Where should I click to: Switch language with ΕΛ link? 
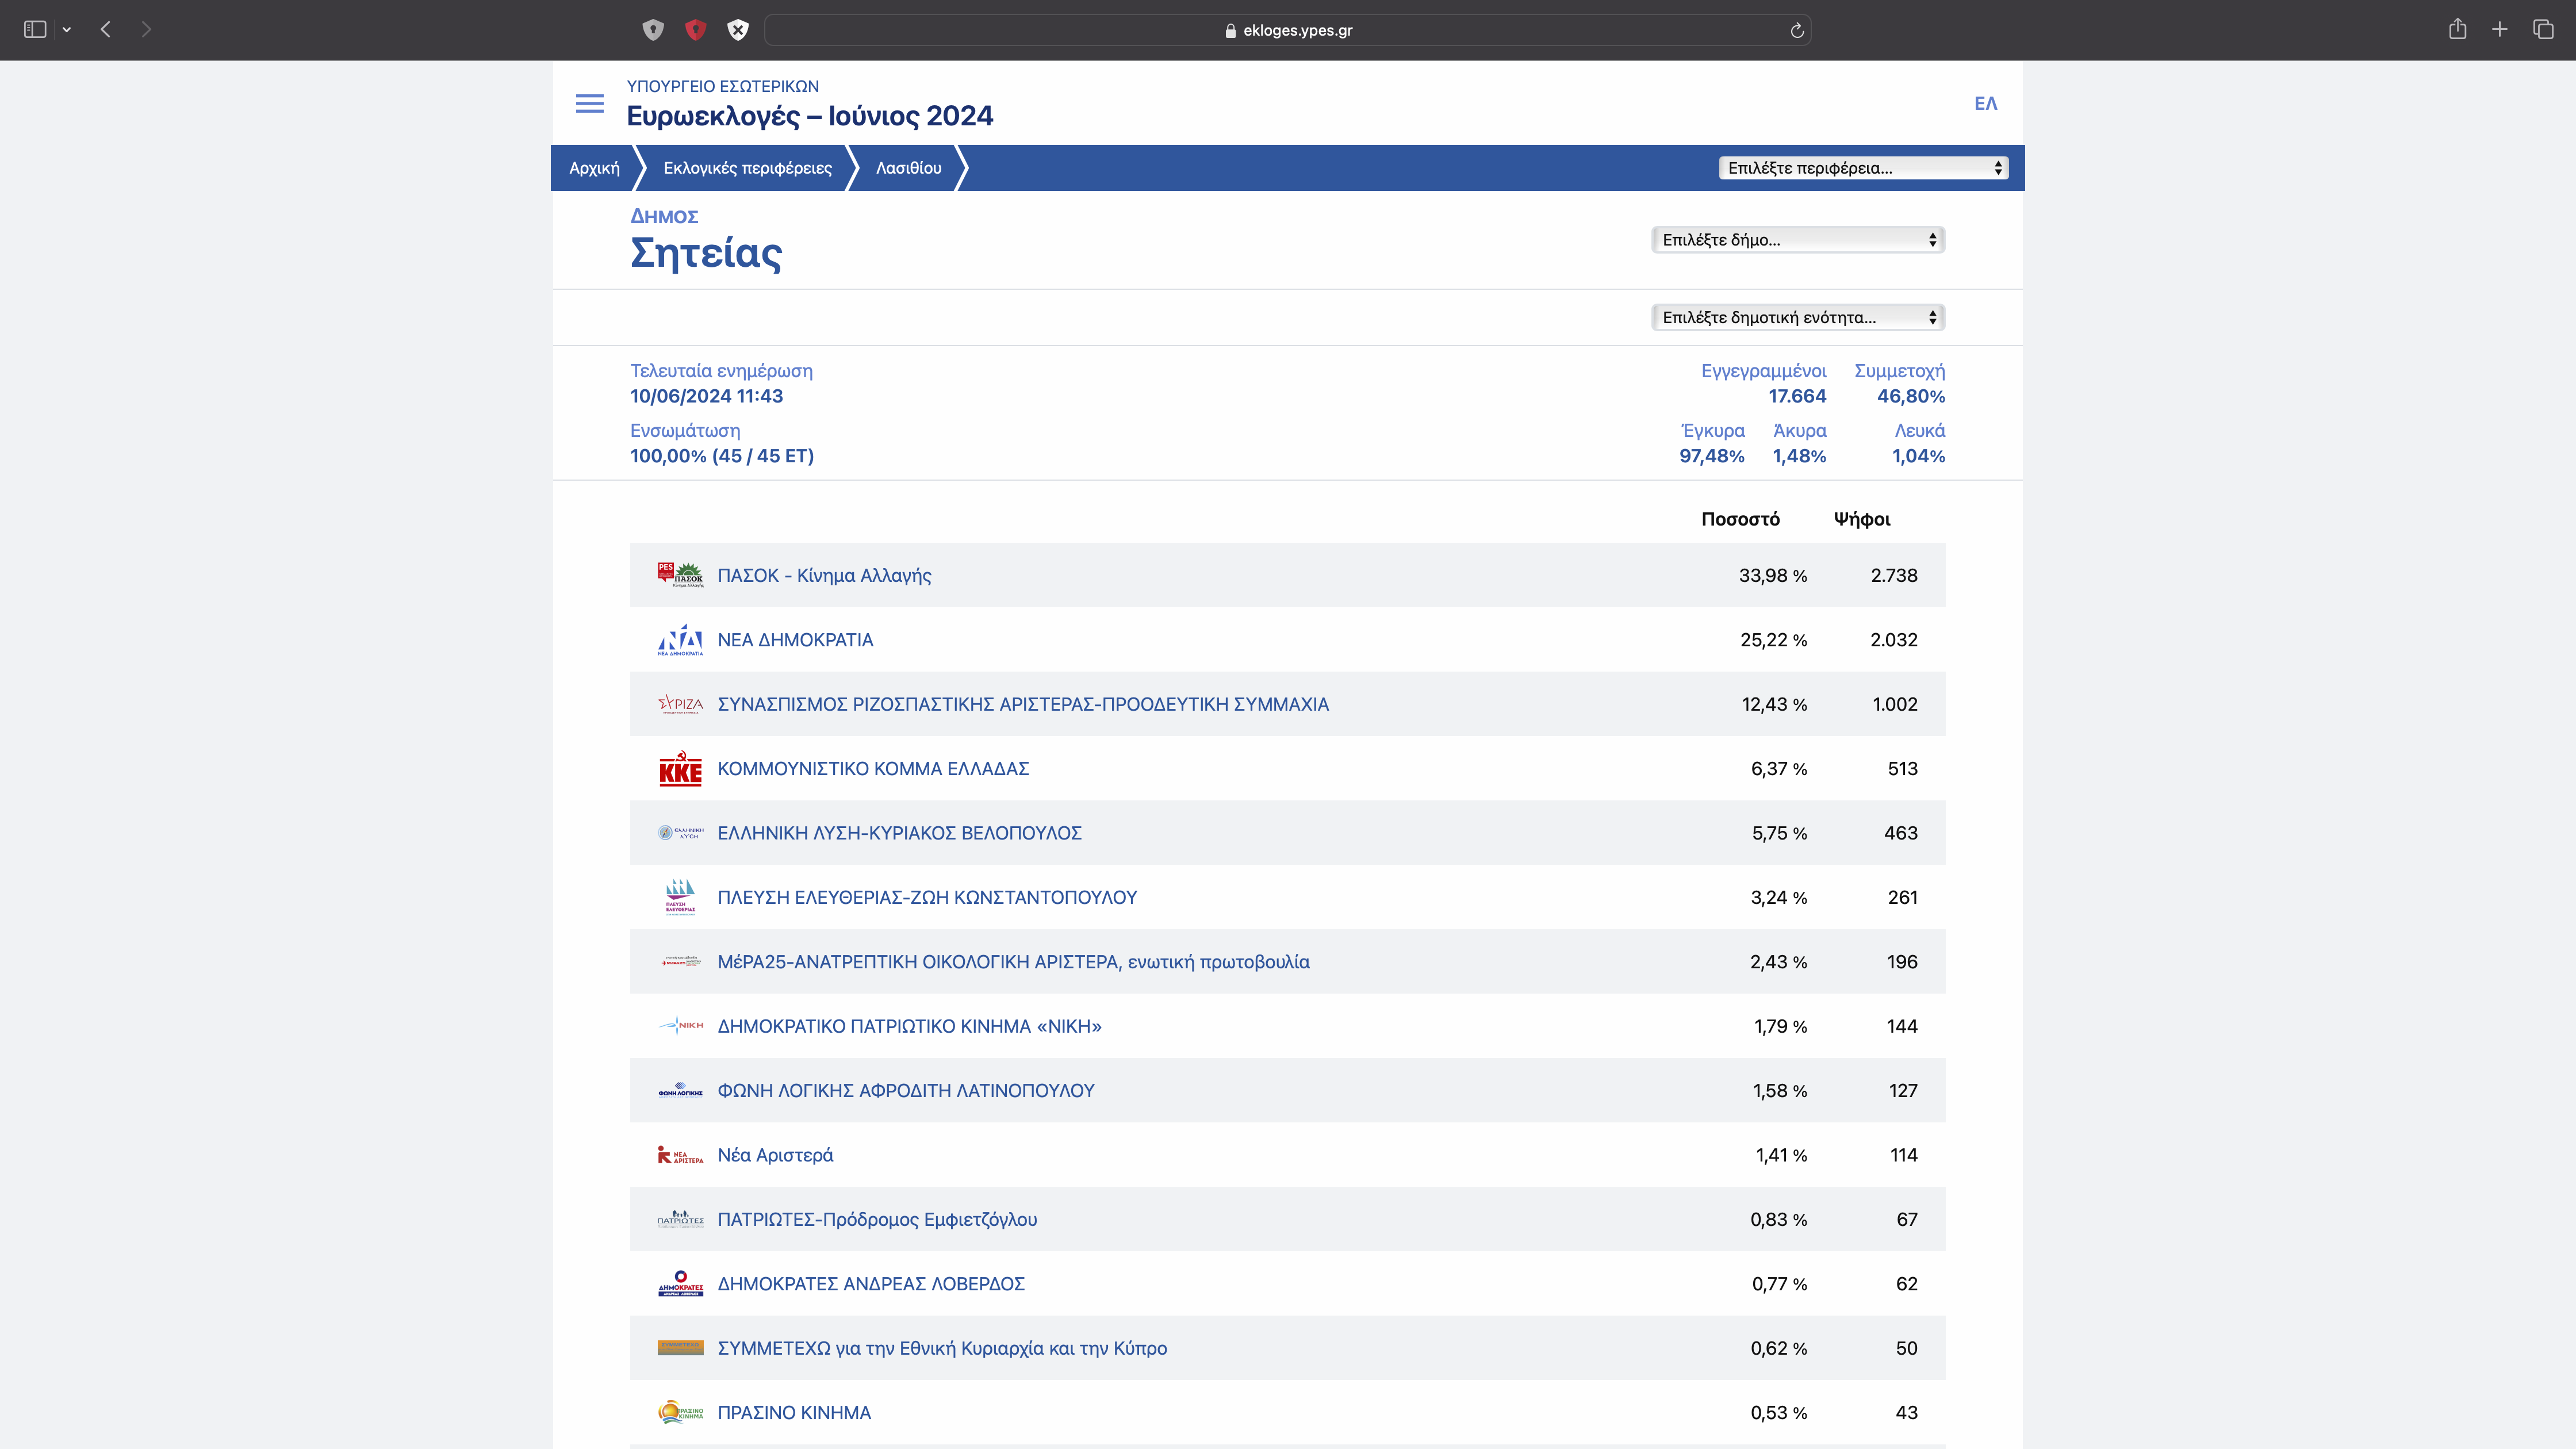coord(1985,103)
